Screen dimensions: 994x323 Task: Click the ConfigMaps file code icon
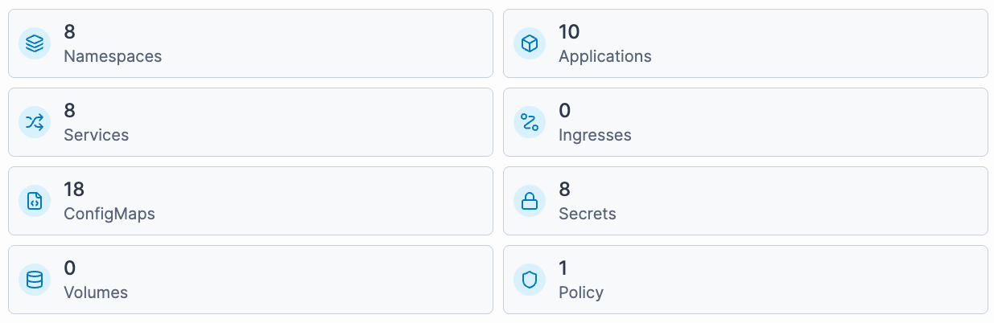coord(35,201)
